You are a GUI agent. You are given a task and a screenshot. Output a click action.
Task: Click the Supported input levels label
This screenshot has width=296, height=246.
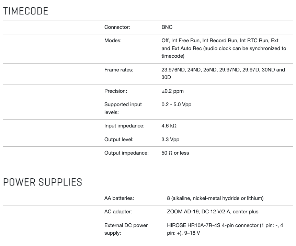(x=123, y=109)
